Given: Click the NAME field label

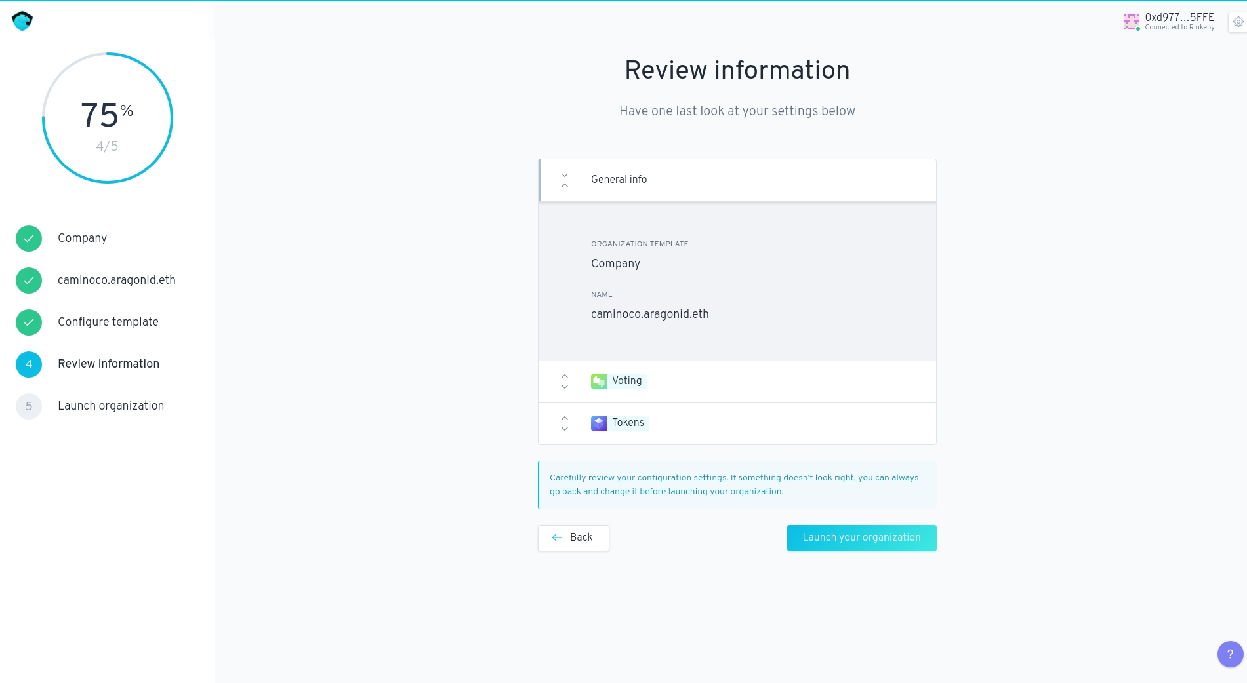Looking at the screenshot, I should pyautogui.click(x=602, y=294).
